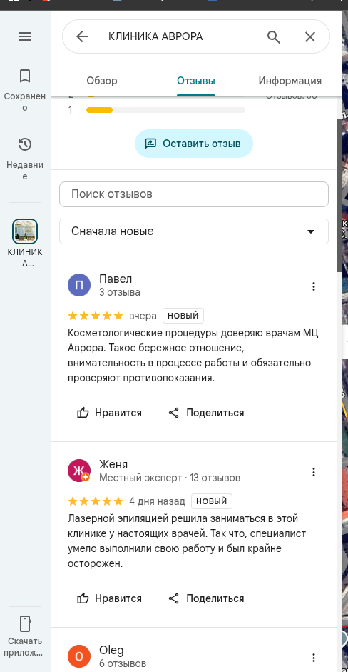
Task: Like Павел's review with Нравится
Action: point(109,413)
